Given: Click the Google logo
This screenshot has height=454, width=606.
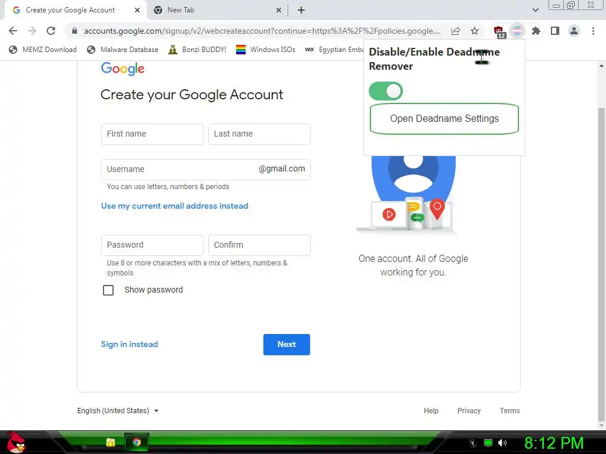Looking at the screenshot, I should [x=123, y=69].
